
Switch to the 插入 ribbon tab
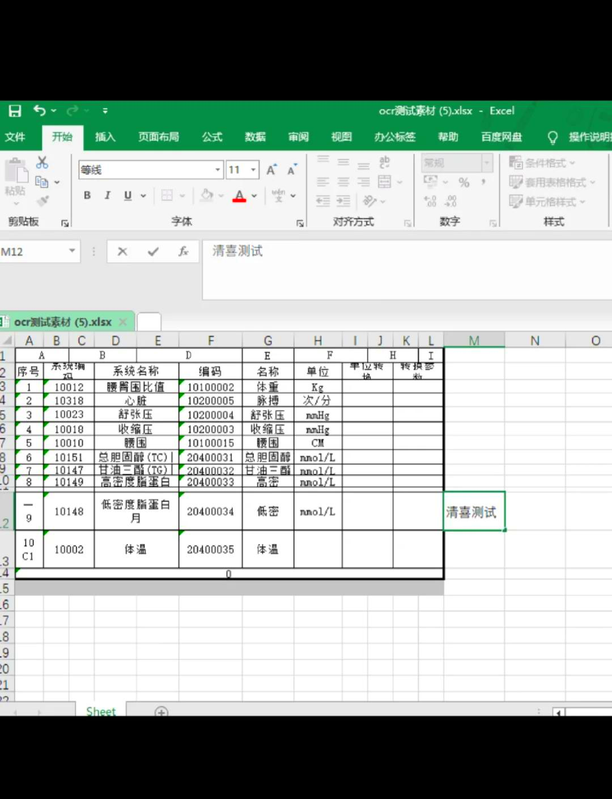(x=105, y=137)
